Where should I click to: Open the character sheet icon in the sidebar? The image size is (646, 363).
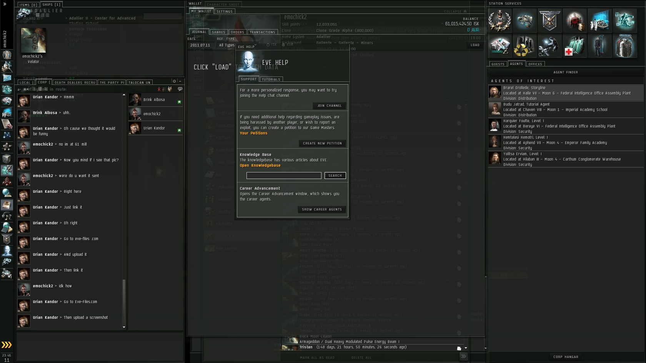pos(7,55)
